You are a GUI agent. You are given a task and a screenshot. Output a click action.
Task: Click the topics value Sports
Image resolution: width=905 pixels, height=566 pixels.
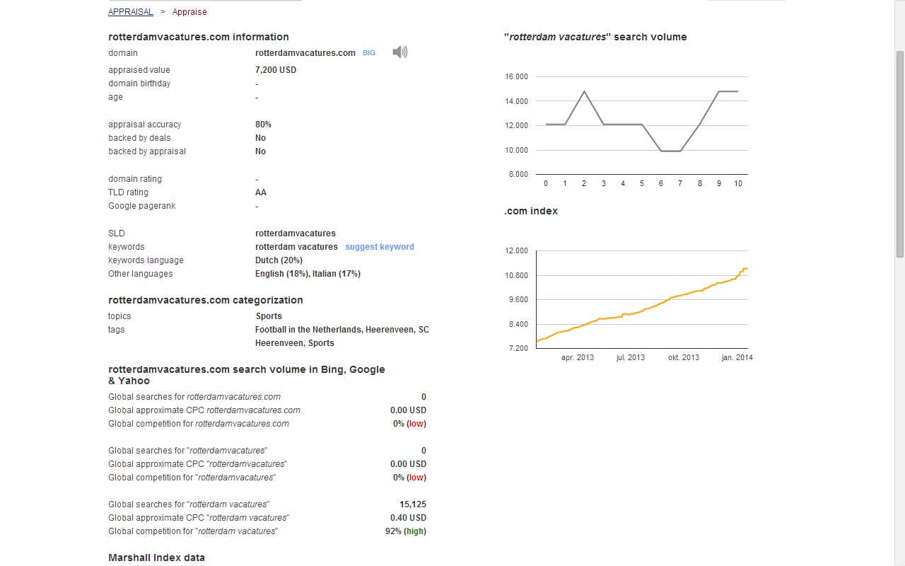click(x=269, y=316)
